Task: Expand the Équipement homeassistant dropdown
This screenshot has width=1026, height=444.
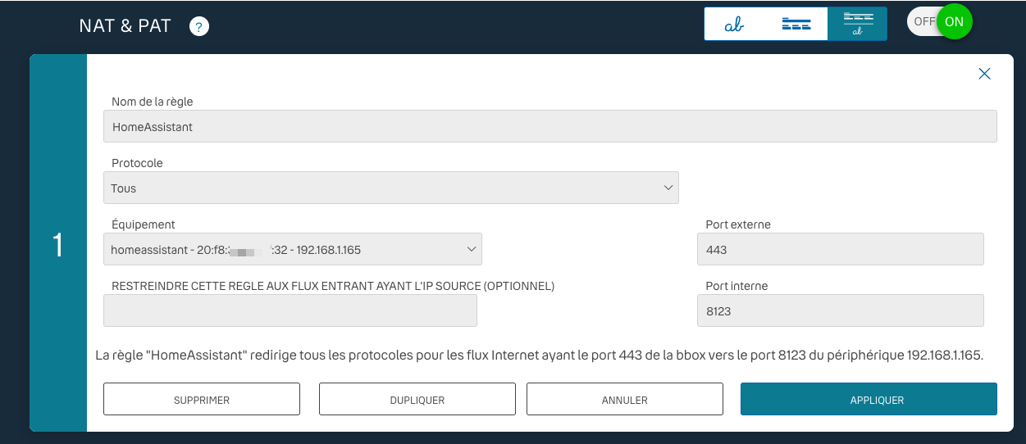Action: coord(292,250)
